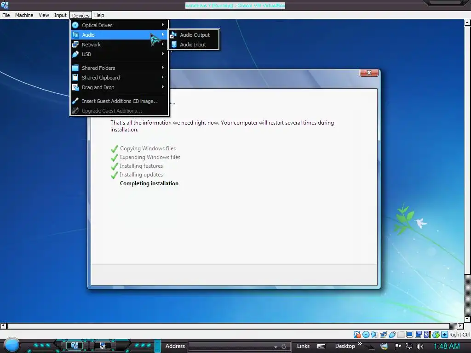This screenshot has height=353, width=471.
Task: Click the VirtualBox taskbar button
Action: [x=75, y=346]
